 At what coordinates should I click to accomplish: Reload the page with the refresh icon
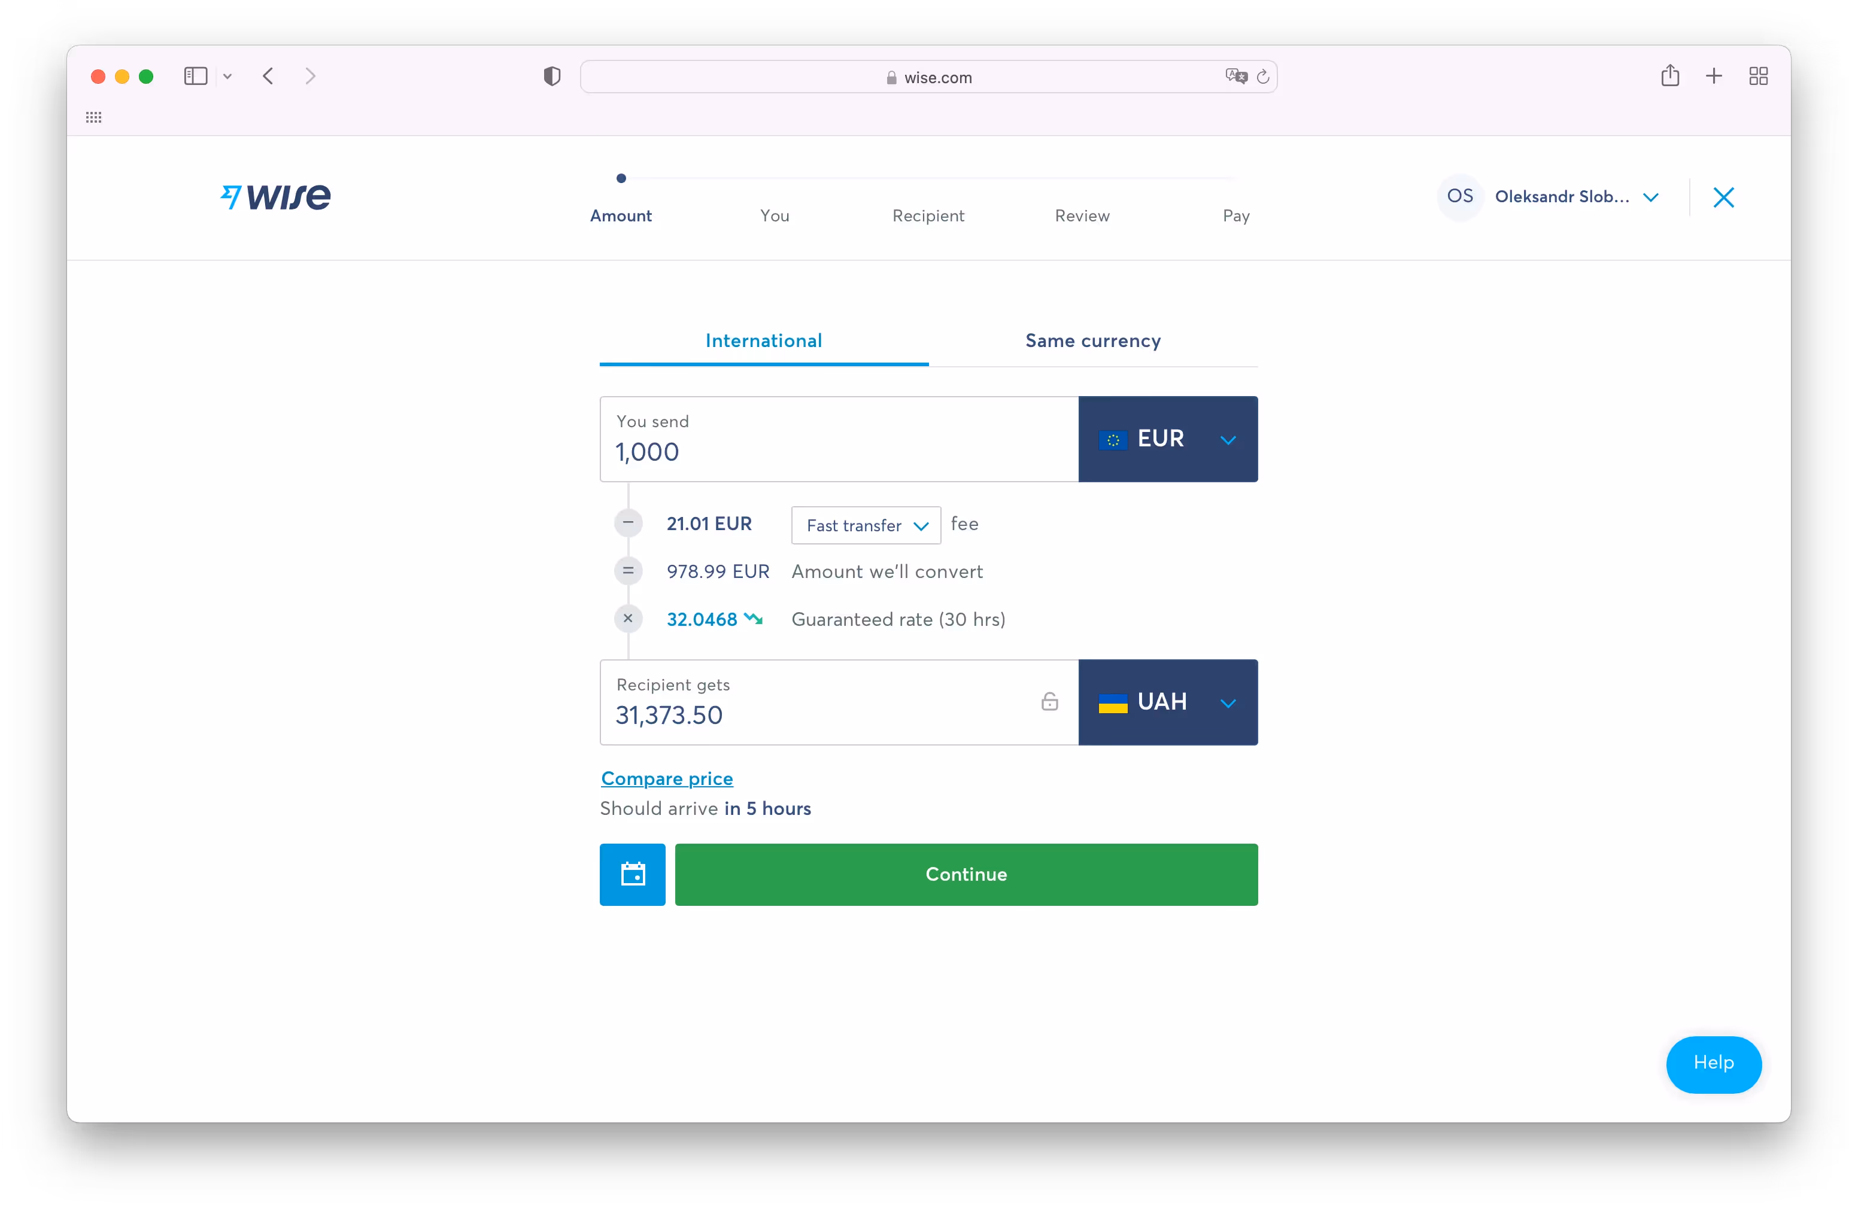pos(1262,77)
